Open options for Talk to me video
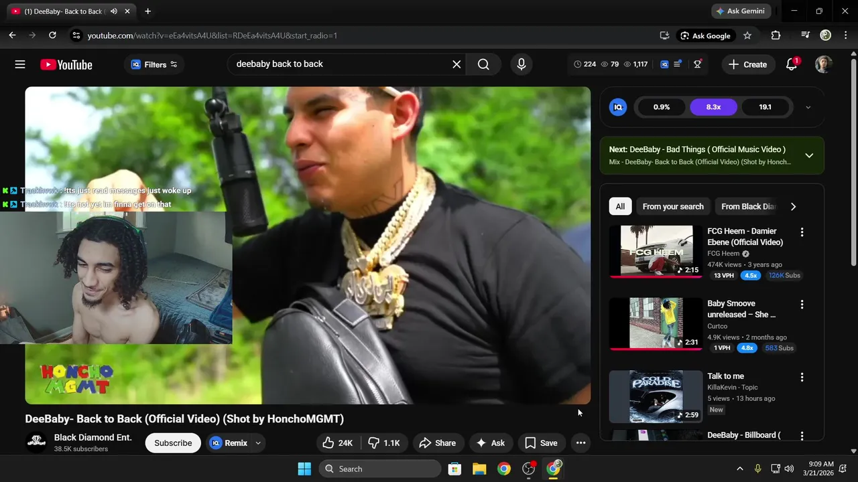Image resolution: width=858 pixels, height=482 pixels. (x=802, y=378)
